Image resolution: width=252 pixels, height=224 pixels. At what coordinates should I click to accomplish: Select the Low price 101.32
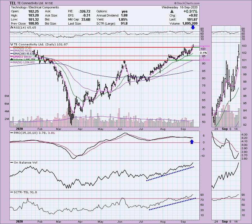click(34, 19)
